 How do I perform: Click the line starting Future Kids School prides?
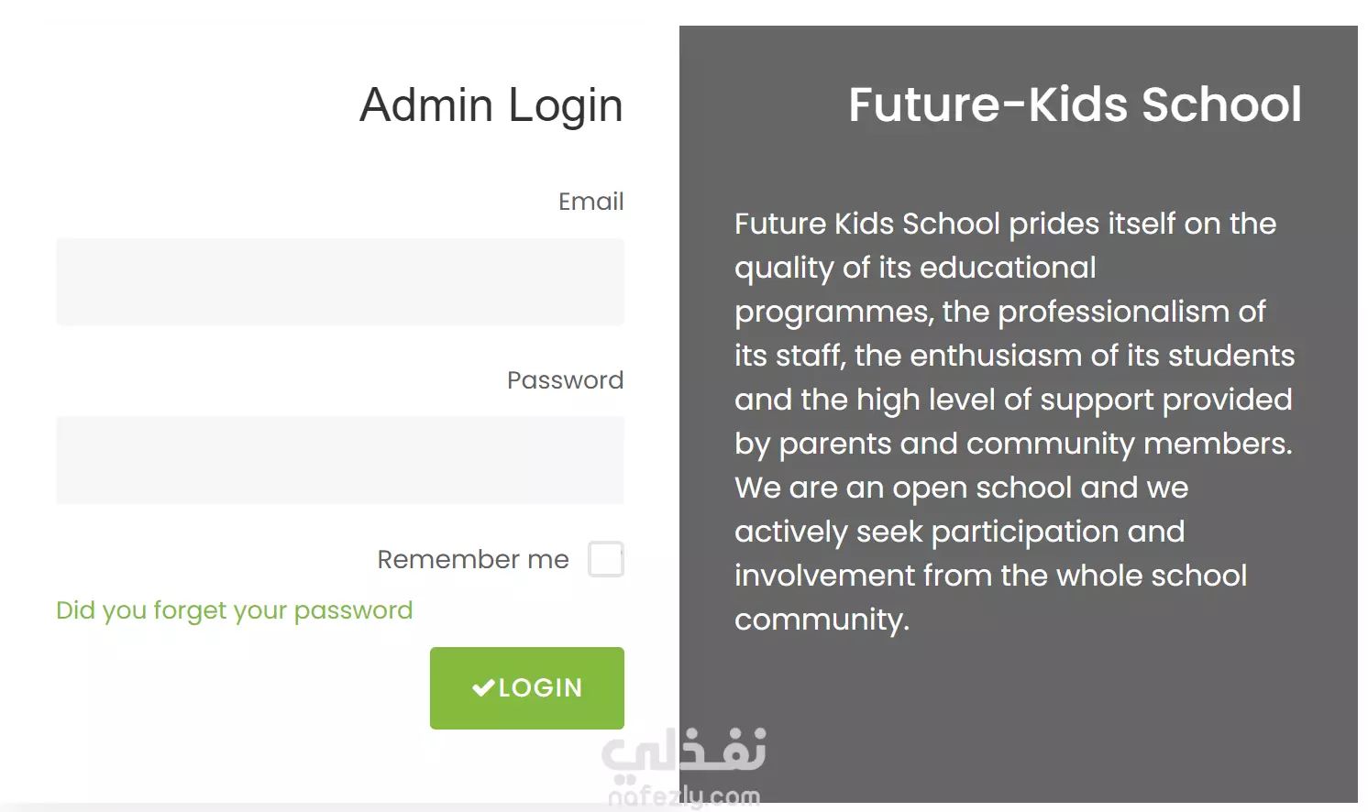pos(1005,224)
